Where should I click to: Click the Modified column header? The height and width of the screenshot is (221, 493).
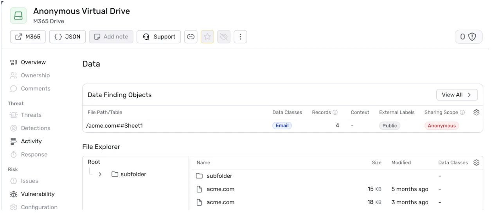401,163
